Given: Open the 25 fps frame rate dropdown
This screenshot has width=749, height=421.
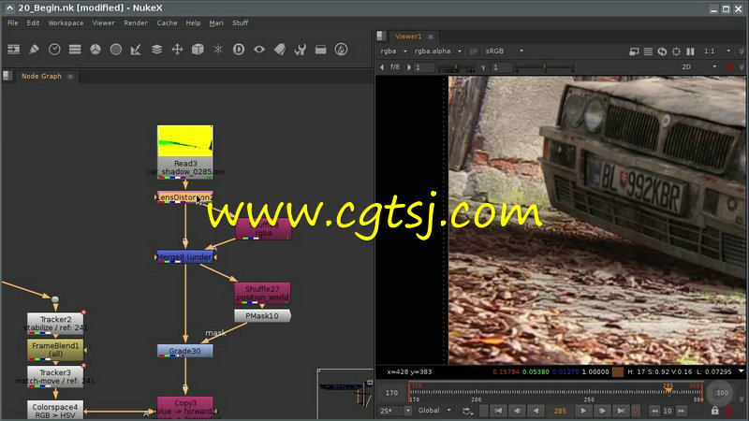Looking at the screenshot, I should (x=395, y=411).
